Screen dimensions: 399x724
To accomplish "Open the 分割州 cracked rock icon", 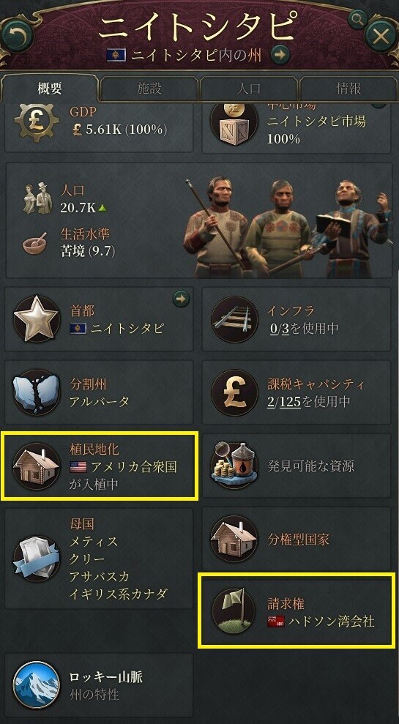I will click(36, 393).
